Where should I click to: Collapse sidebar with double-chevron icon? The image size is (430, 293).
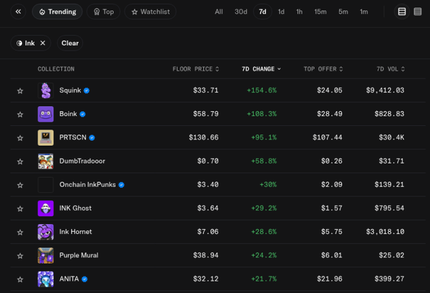pos(18,11)
